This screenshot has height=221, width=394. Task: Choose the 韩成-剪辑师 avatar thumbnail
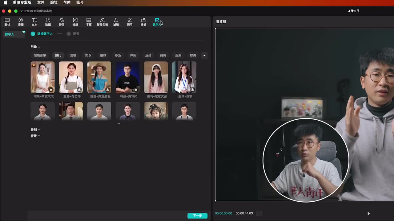point(127,77)
